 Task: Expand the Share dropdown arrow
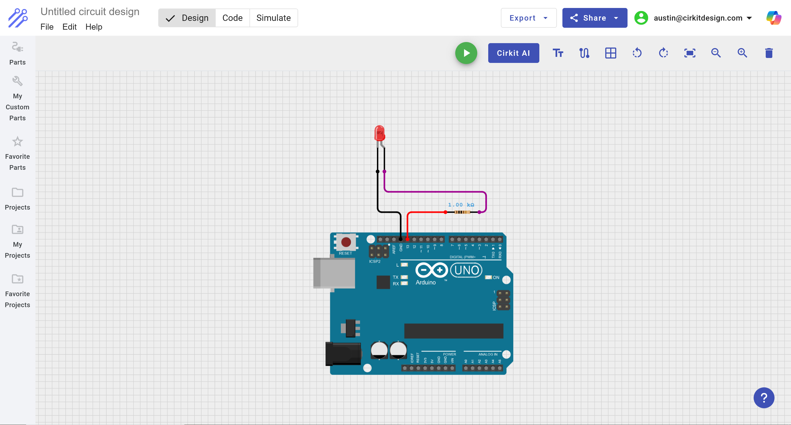click(616, 18)
